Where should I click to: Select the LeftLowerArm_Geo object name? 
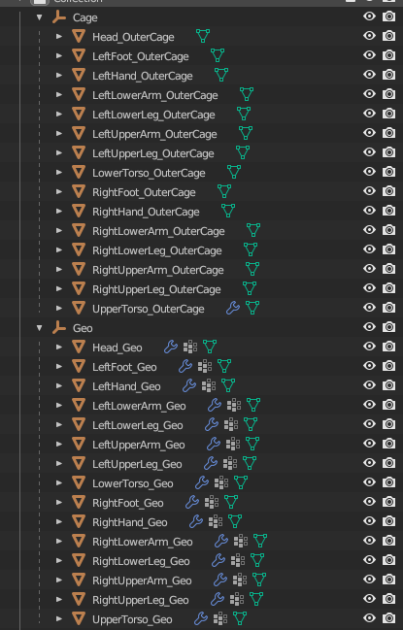[139, 406]
